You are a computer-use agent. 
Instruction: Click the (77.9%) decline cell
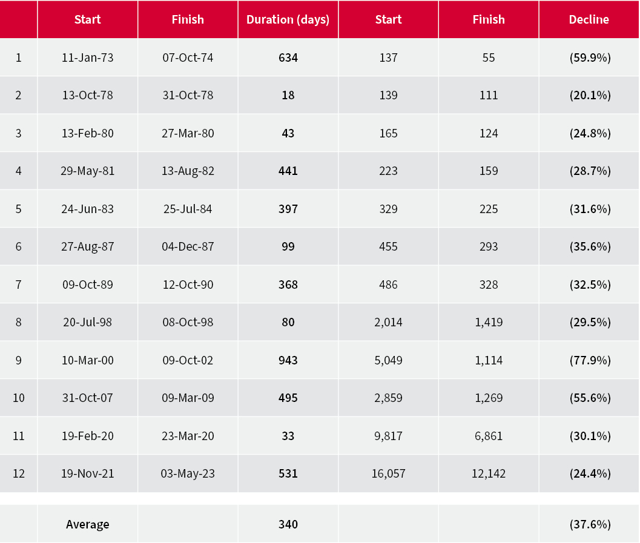click(589, 360)
